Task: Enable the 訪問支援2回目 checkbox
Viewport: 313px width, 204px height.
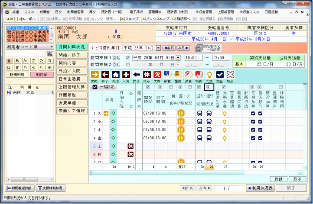Action: click(128, 64)
